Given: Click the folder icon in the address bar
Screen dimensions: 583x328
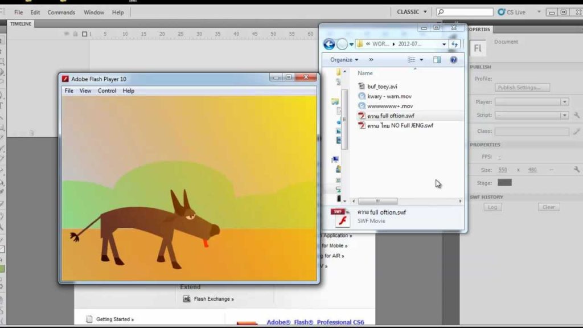Looking at the screenshot, I should (360, 44).
